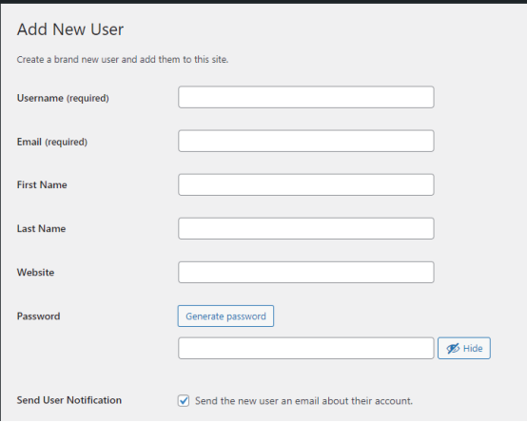
Task: Focus the Username text field
Action: [306, 97]
